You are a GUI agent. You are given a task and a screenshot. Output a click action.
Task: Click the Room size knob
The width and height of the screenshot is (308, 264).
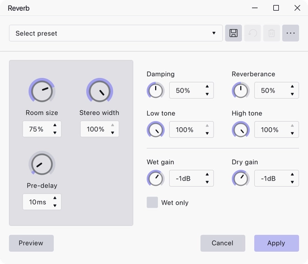pos(42,91)
